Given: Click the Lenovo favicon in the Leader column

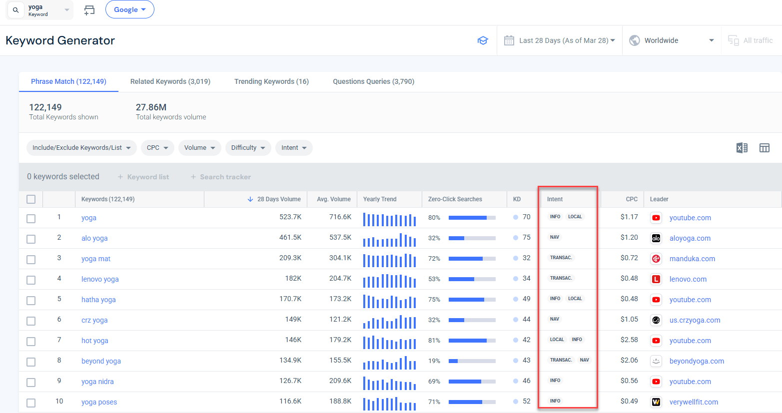Looking at the screenshot, I should coord(656,279).
